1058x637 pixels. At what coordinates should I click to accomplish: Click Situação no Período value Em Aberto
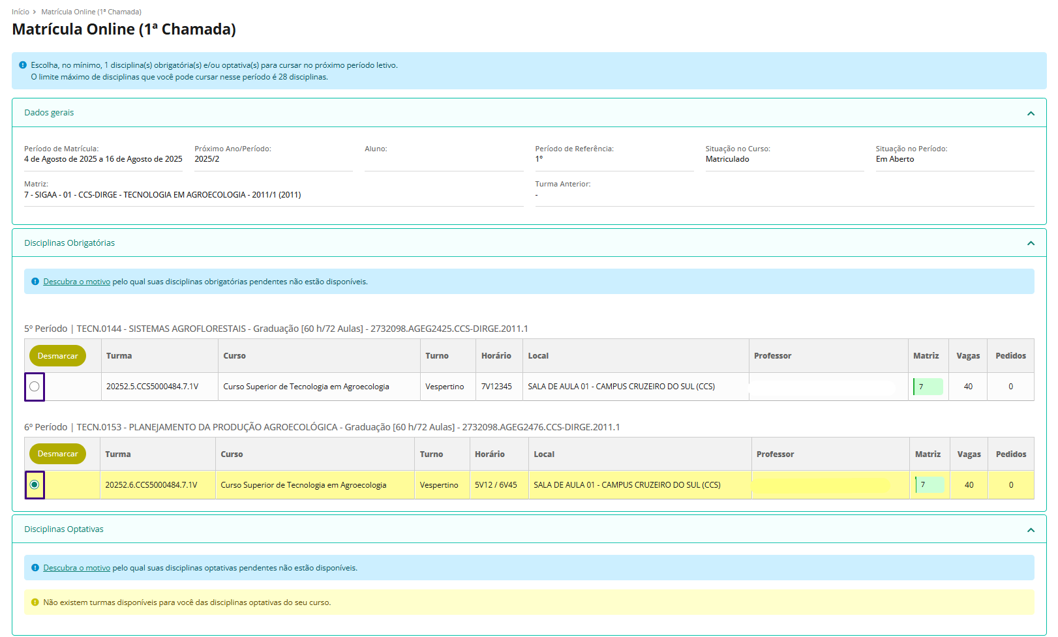pos(895,159)
